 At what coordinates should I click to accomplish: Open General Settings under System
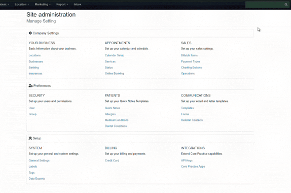(x=39, y=160)
